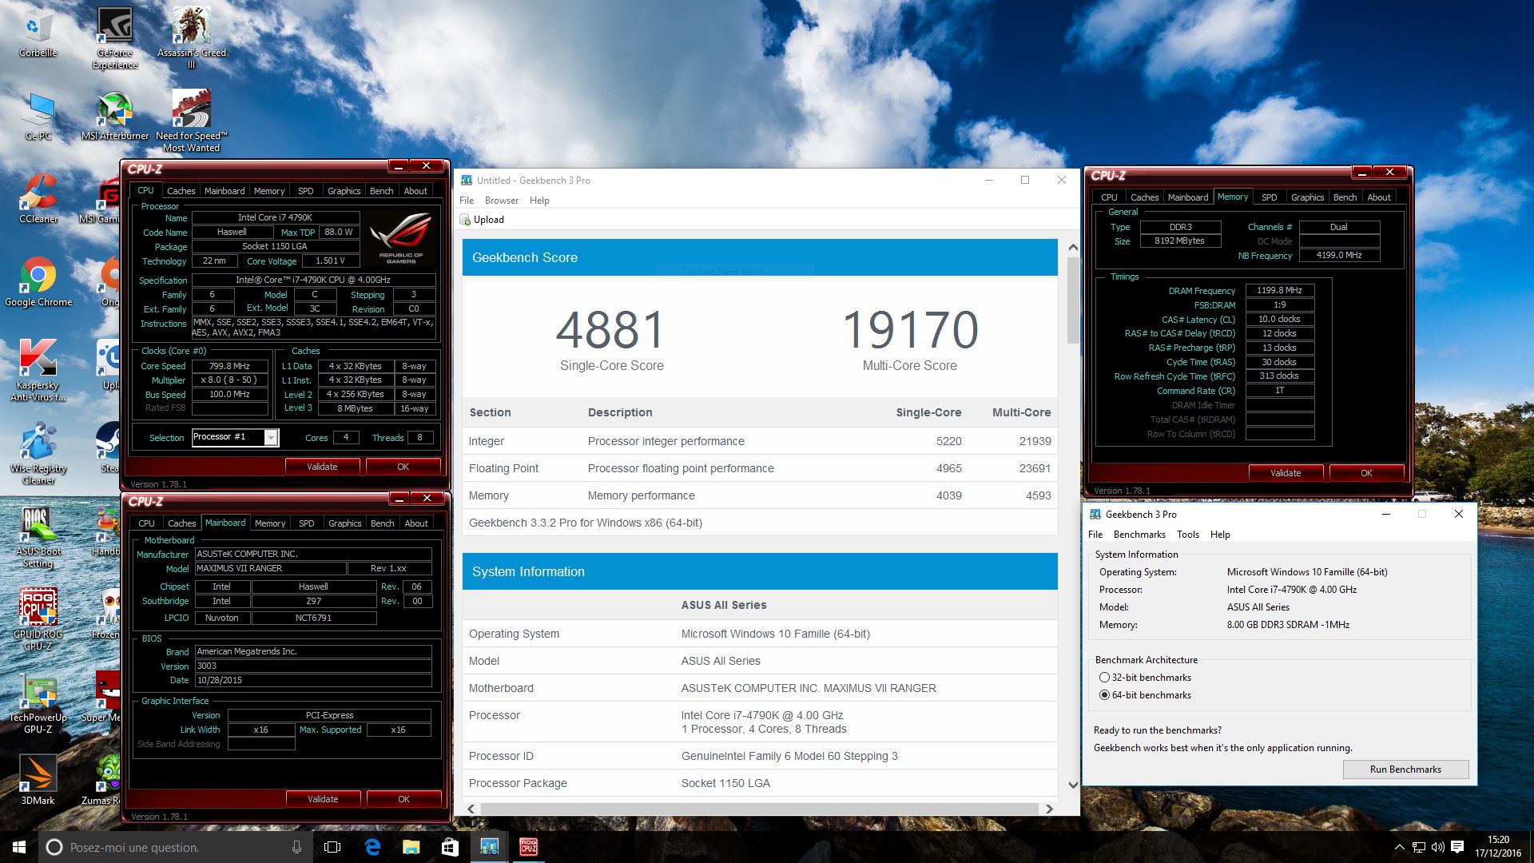Open the GeForce Experience desktop icon
Screen dimensions: 1534x863
[115, 38]
